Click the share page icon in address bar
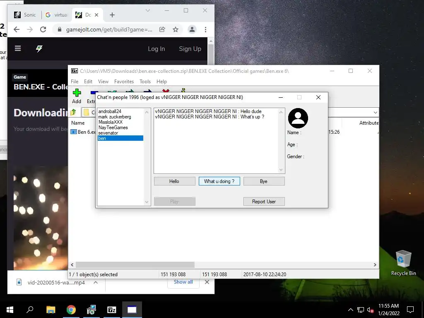424x318 pixels. point(162,29)
